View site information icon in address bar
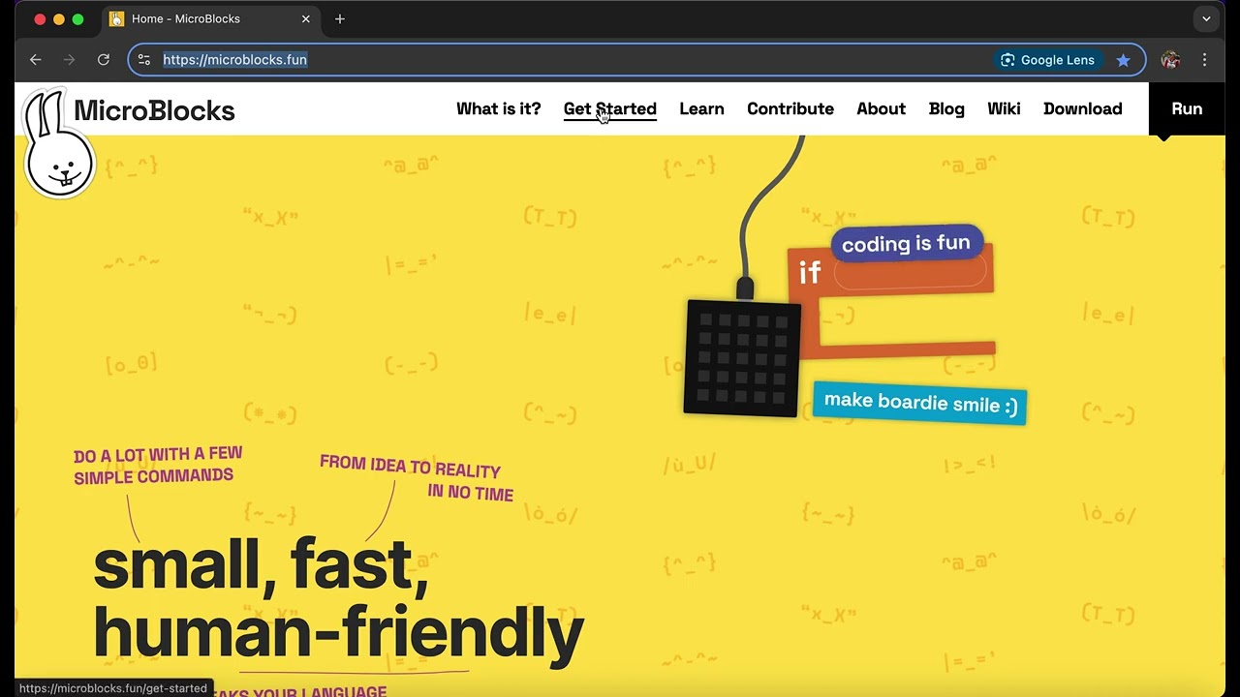 pyautogui.click(x=144, y=60)
